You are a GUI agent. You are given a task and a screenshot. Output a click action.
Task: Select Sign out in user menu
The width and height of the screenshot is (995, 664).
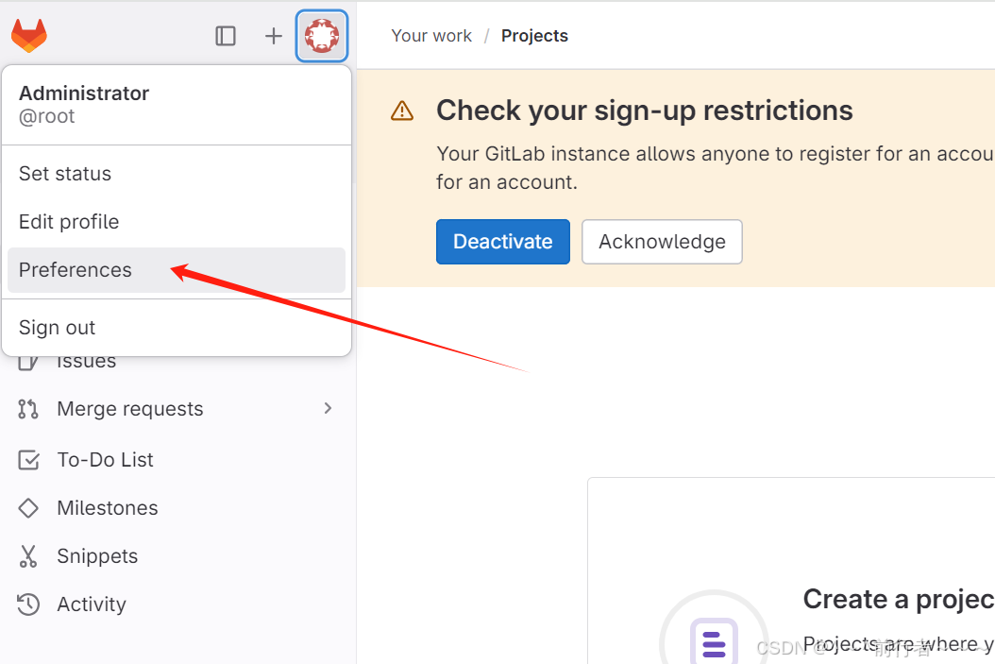(177, 328)
